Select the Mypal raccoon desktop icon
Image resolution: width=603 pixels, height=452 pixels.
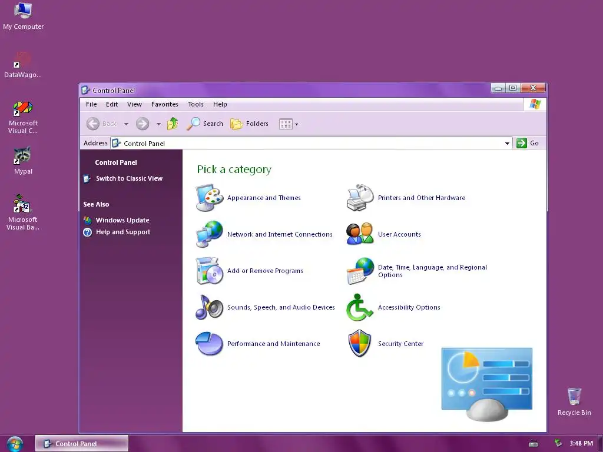click(x=23, y=161)
